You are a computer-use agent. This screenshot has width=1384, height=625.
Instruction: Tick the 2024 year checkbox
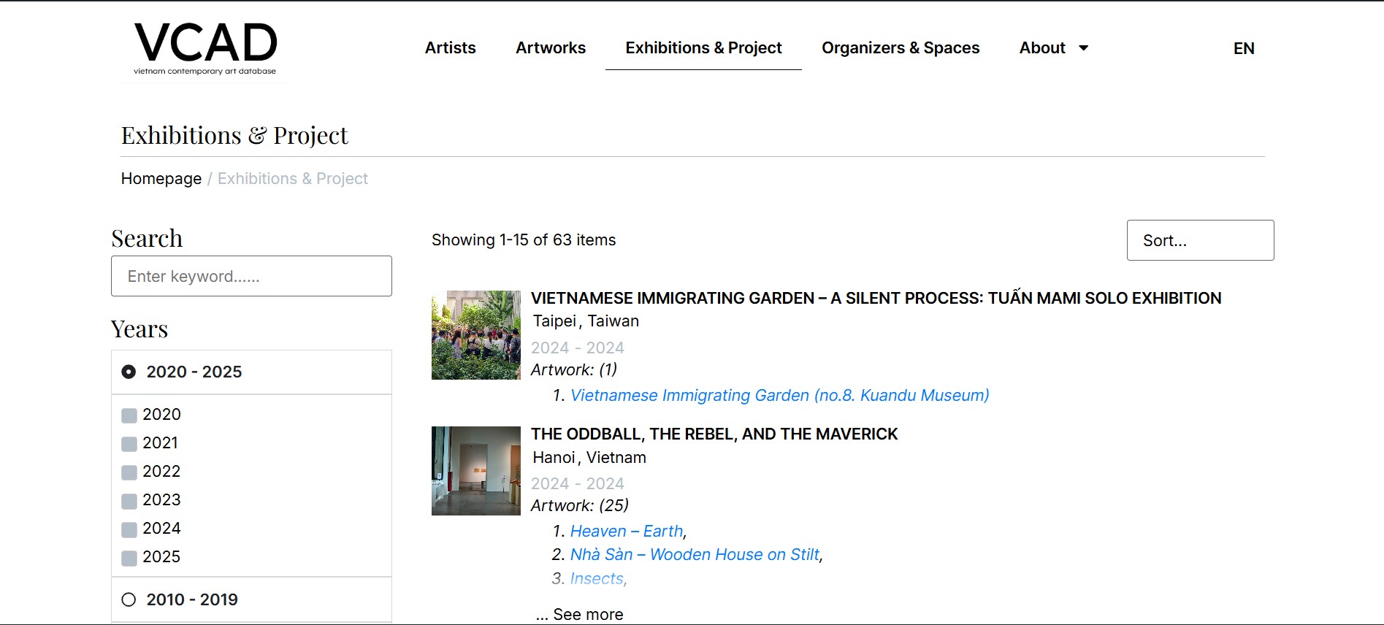[x=129, y=529]
